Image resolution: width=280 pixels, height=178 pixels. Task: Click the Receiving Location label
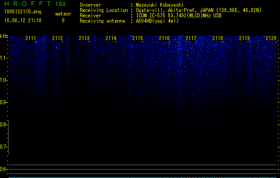[104, 10]
